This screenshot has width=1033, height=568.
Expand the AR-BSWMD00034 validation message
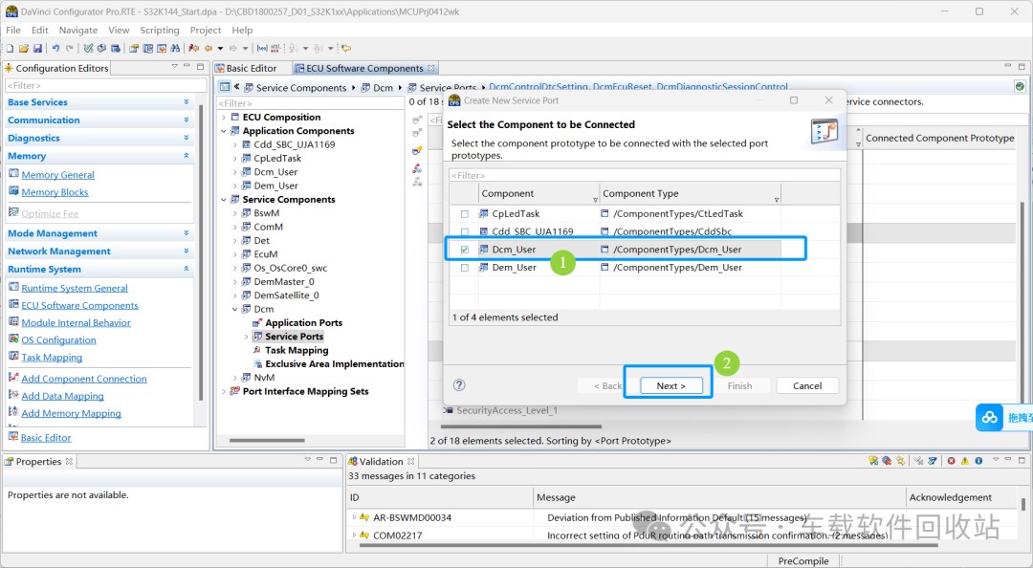[x=354, y=517]
